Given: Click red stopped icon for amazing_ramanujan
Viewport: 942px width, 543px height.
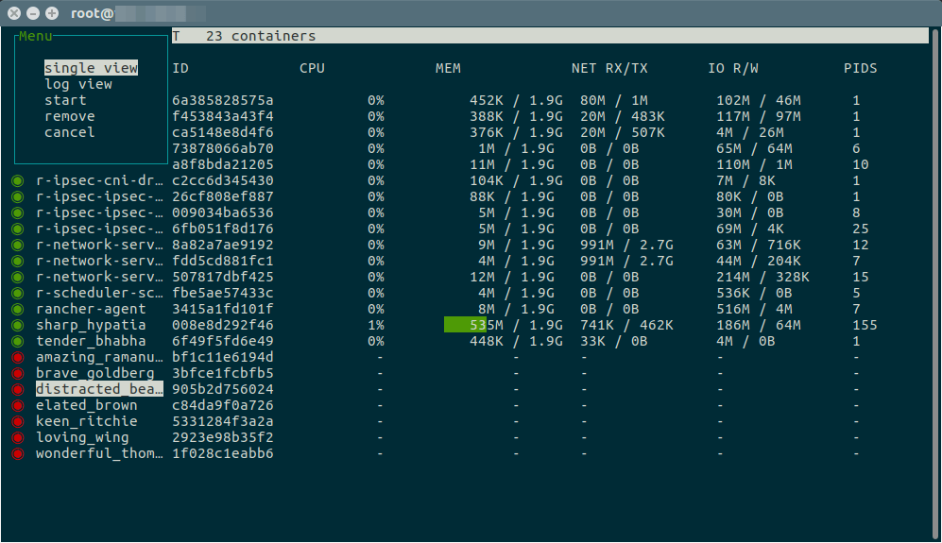Looking at the screenshot, I should pos(17,357).
